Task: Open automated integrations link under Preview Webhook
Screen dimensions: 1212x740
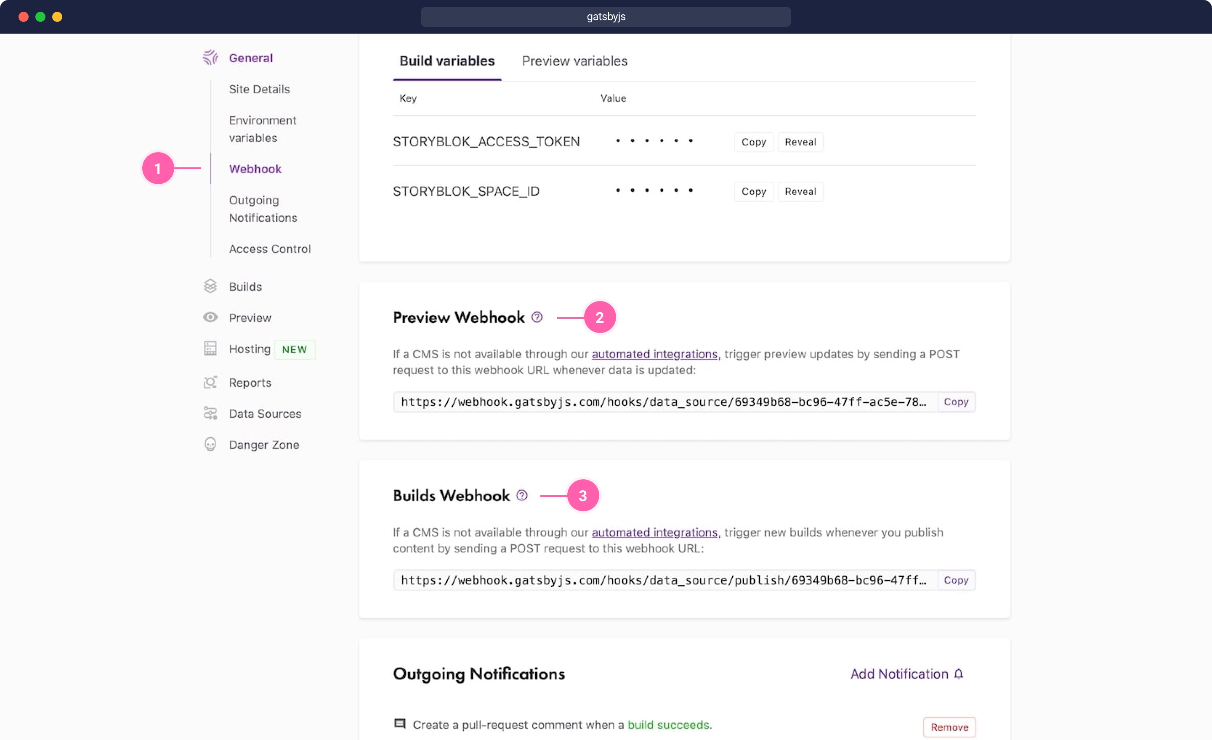Action: 656,354
